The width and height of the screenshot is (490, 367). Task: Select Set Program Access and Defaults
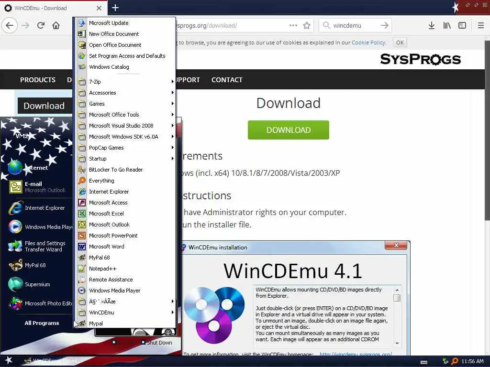[x=126, y=56]
